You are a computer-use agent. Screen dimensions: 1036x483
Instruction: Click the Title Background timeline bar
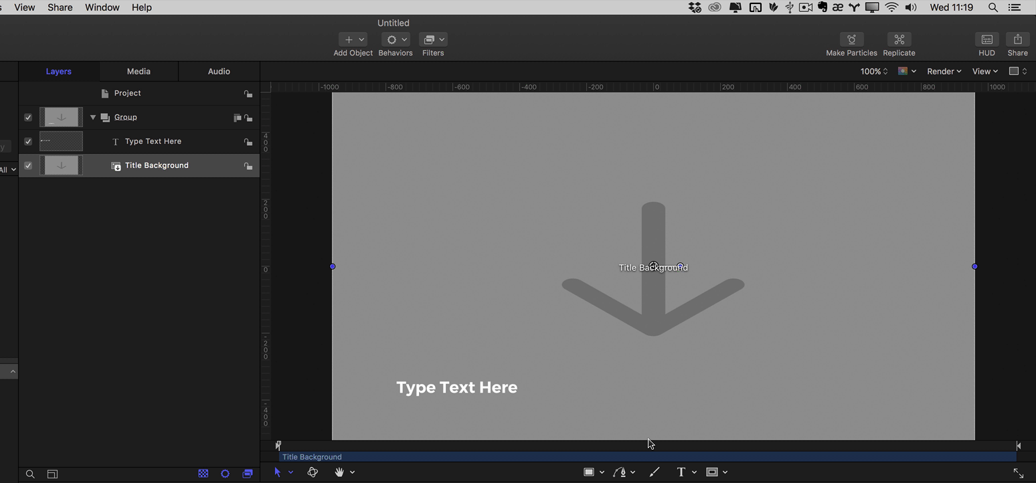coord(648,457)
